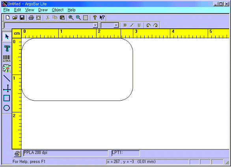Select the Text tool
Image resolution: width=231 pixels, height=168 pixels.
pos(7,49)
